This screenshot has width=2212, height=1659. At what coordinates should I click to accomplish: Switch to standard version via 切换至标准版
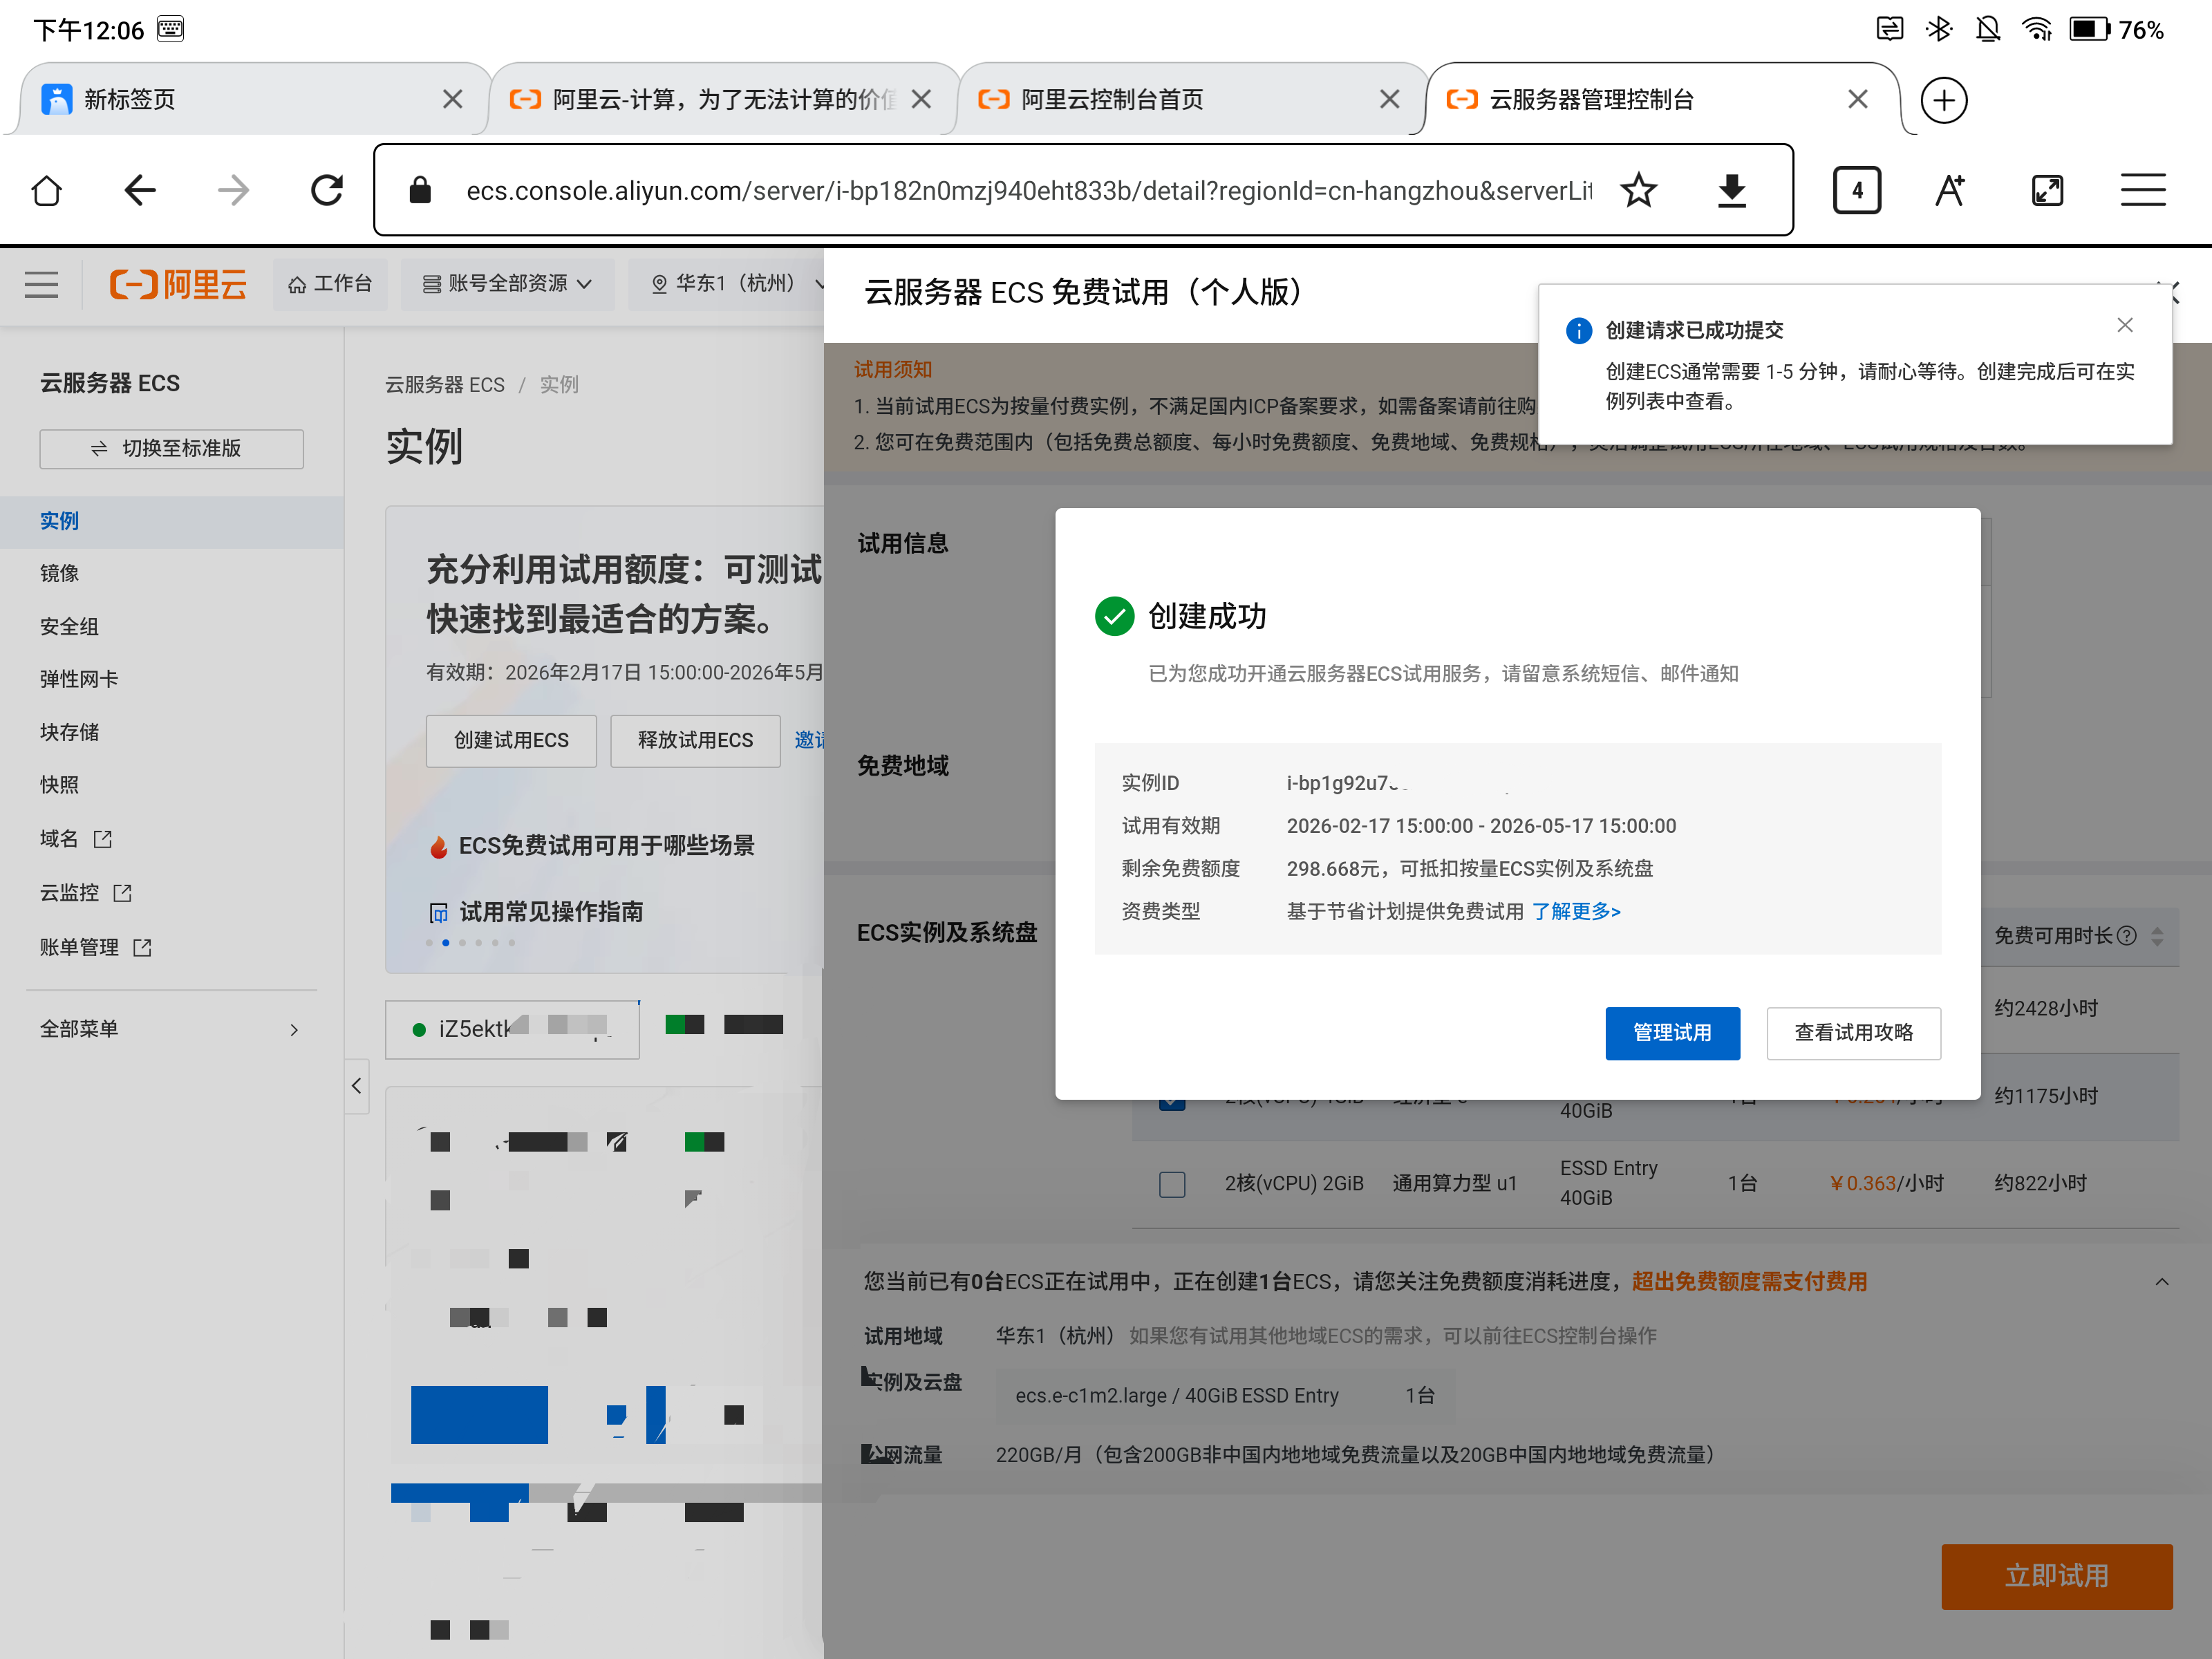click(171, 449)
